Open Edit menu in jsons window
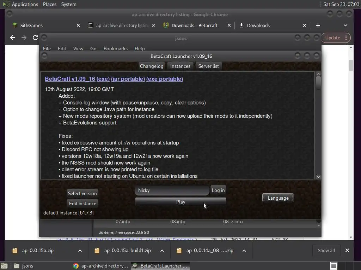 [62, 49]
